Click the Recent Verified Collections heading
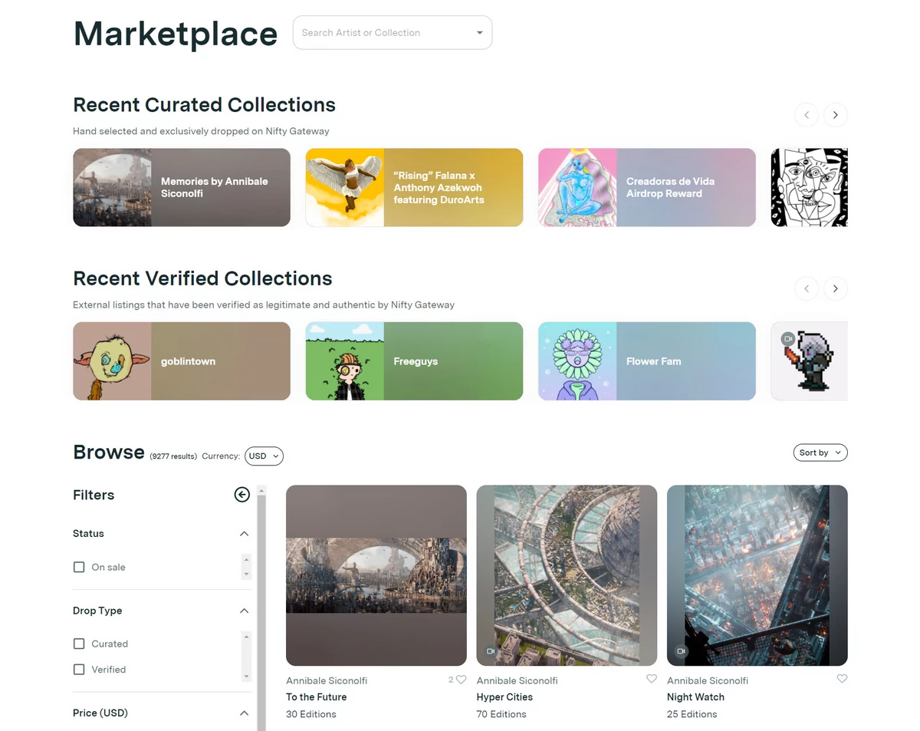This screenshot has width=920, height=731. coord(202,278)
